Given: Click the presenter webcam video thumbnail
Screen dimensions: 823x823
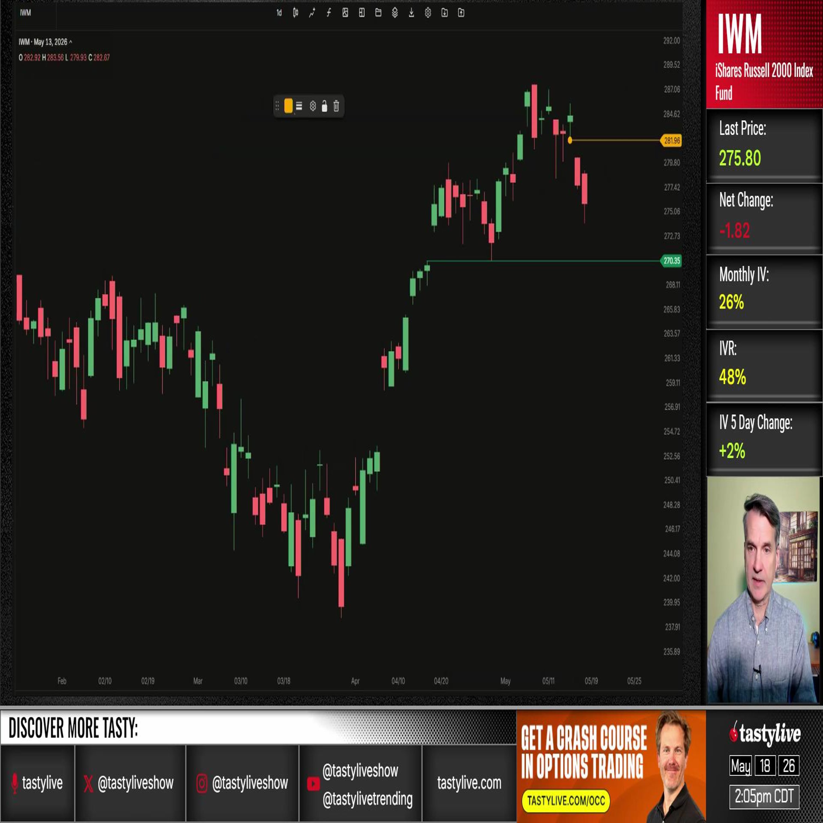Looking at the screenshot, I should pyautogui.click(x=764, y=590).
